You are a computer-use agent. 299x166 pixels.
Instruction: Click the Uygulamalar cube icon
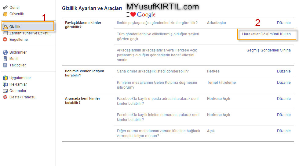[5, 78]
